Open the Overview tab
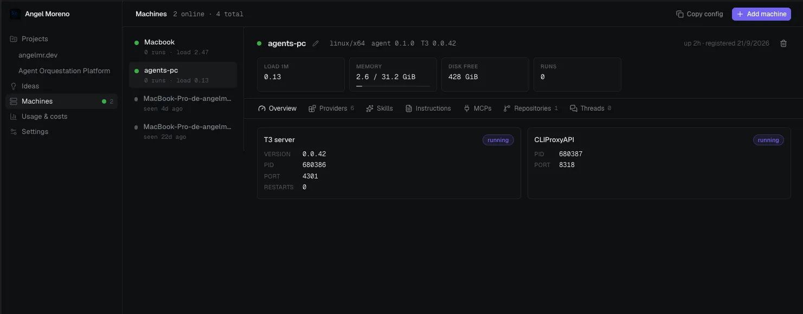 (x=278, y=108)
